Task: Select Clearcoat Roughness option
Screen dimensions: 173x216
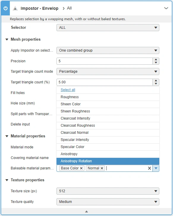Action: [108, 126]
